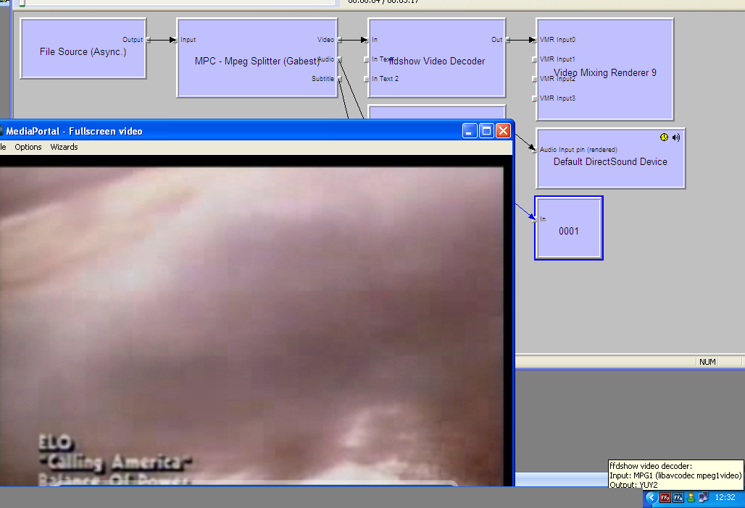Open the Options menu in MediaPortal
The width and height of the screenshot is (745, 508).
tap(28, 147)
